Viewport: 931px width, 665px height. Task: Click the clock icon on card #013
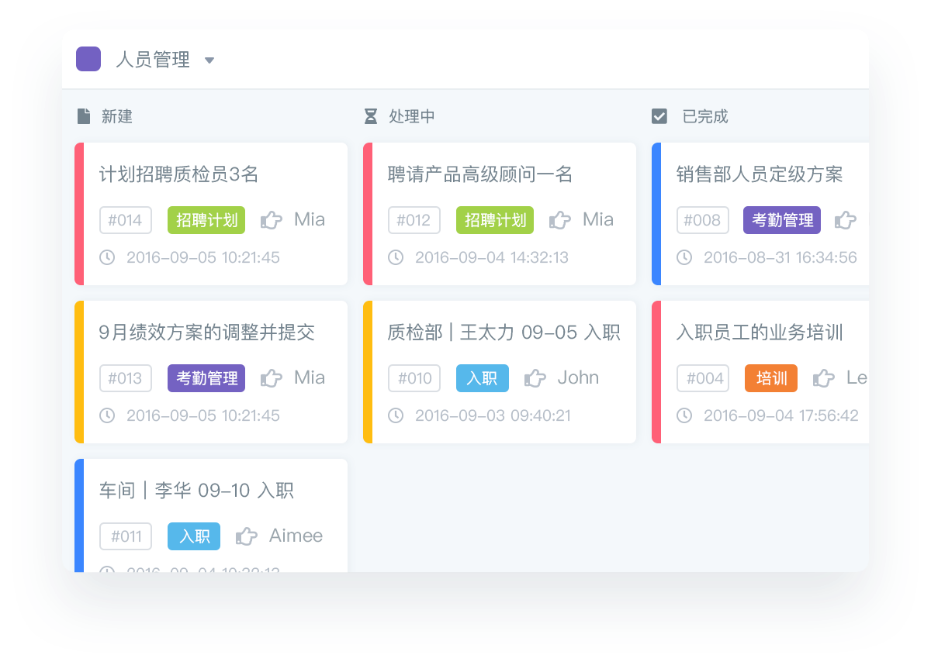[x=107, y=415]
